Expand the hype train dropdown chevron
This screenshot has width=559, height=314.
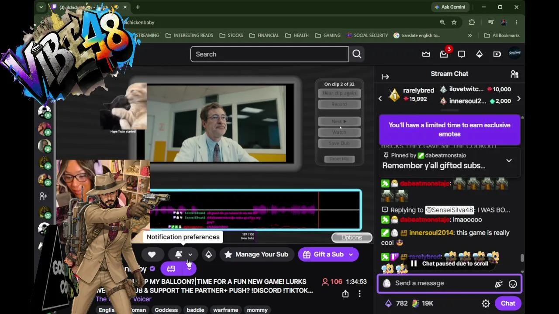pyautogui.click(x=189, y=269)
